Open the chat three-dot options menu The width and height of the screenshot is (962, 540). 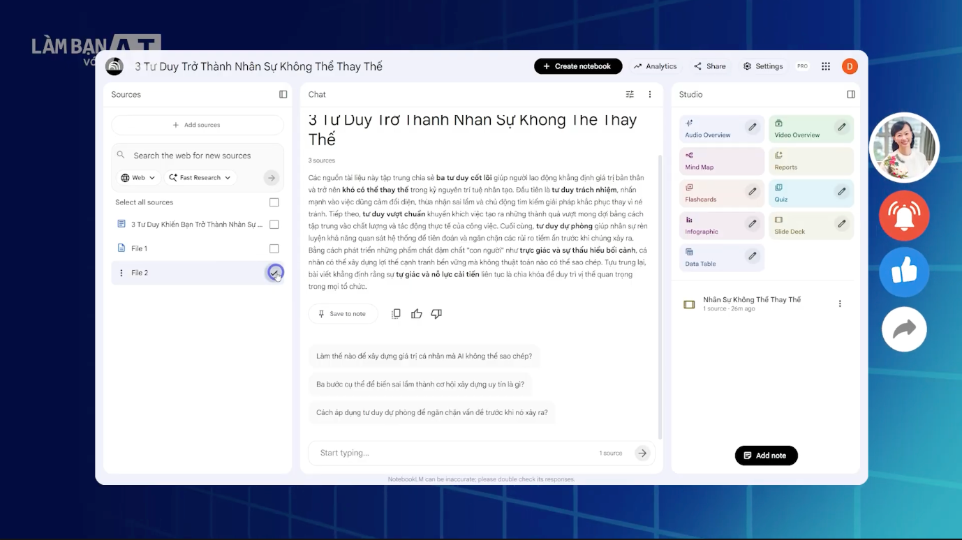(649, 94)
